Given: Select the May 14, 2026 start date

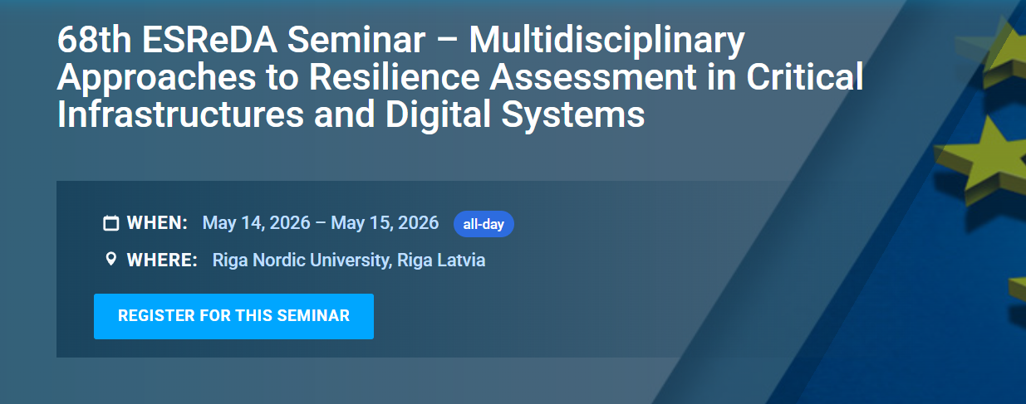Looking at the screenshot, I should tap(257, 223).
